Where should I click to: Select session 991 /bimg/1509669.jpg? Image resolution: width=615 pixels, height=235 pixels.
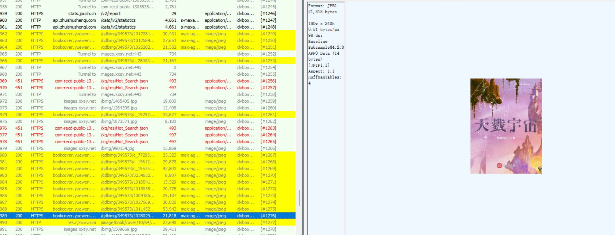pos(148,229)
